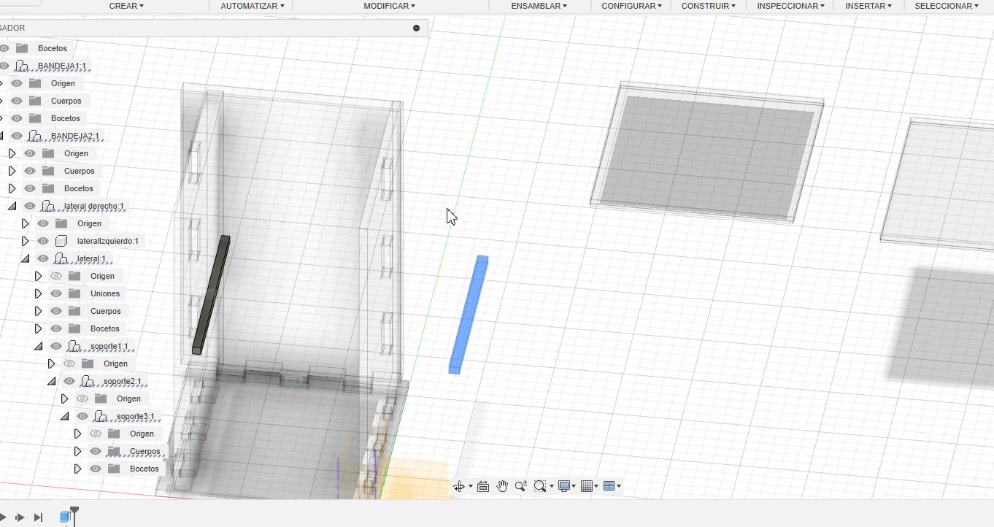Collapse the lateral:1 tree node
Viewport: 994px width, 527px height.
pyautogui.click(x=26, y=258)
